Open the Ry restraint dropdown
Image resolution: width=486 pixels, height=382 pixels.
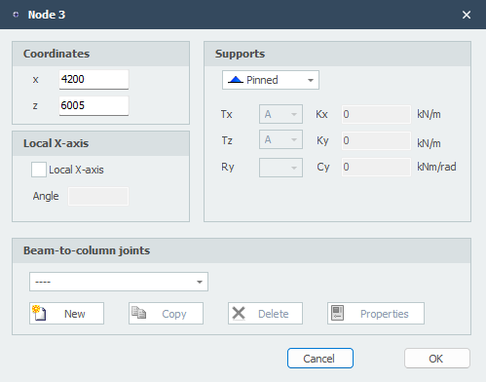(x=280, y=168)
